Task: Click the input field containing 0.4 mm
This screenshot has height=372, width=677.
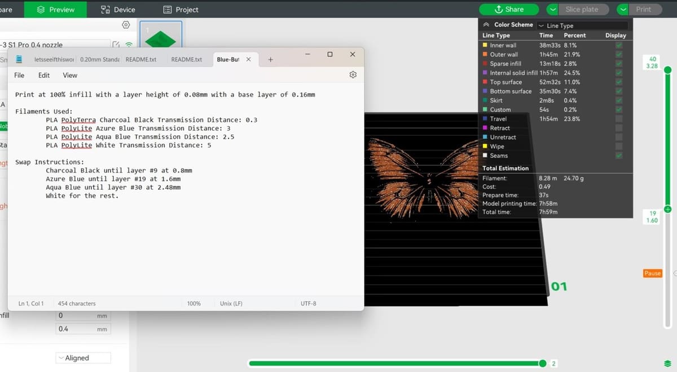Action: pos(83,329)
